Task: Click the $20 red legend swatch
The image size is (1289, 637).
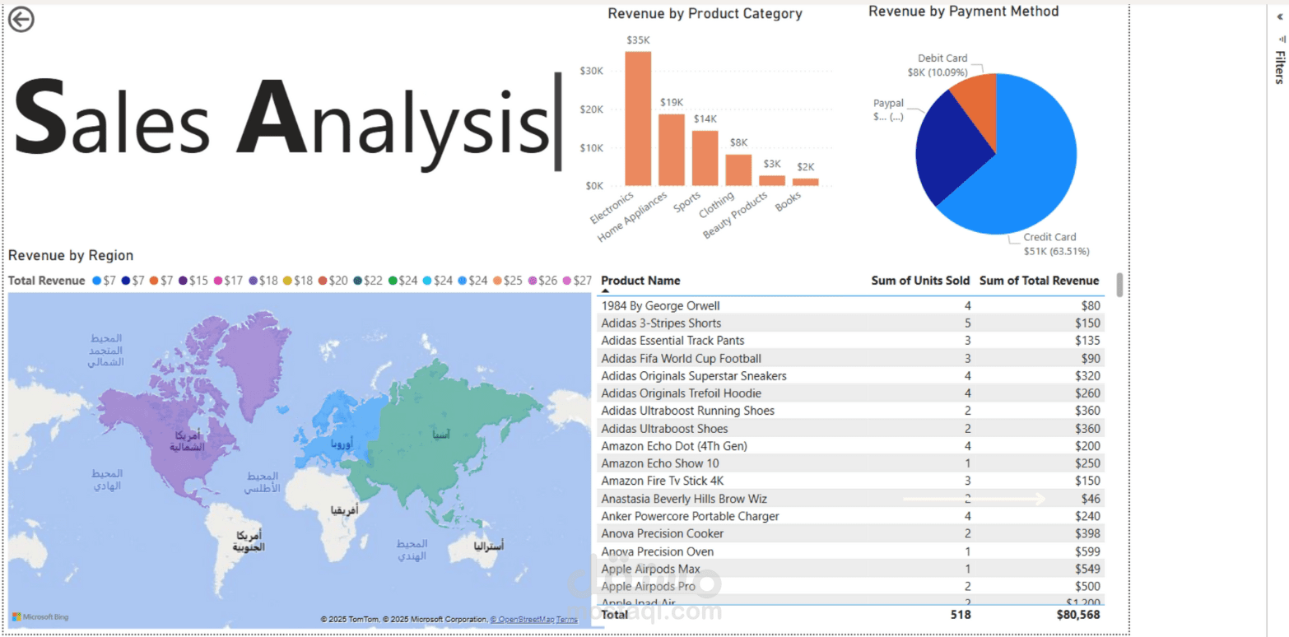Action: click(323, 281)
